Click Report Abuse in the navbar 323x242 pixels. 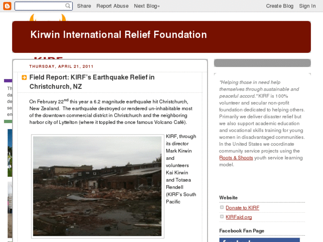point(112,6)
